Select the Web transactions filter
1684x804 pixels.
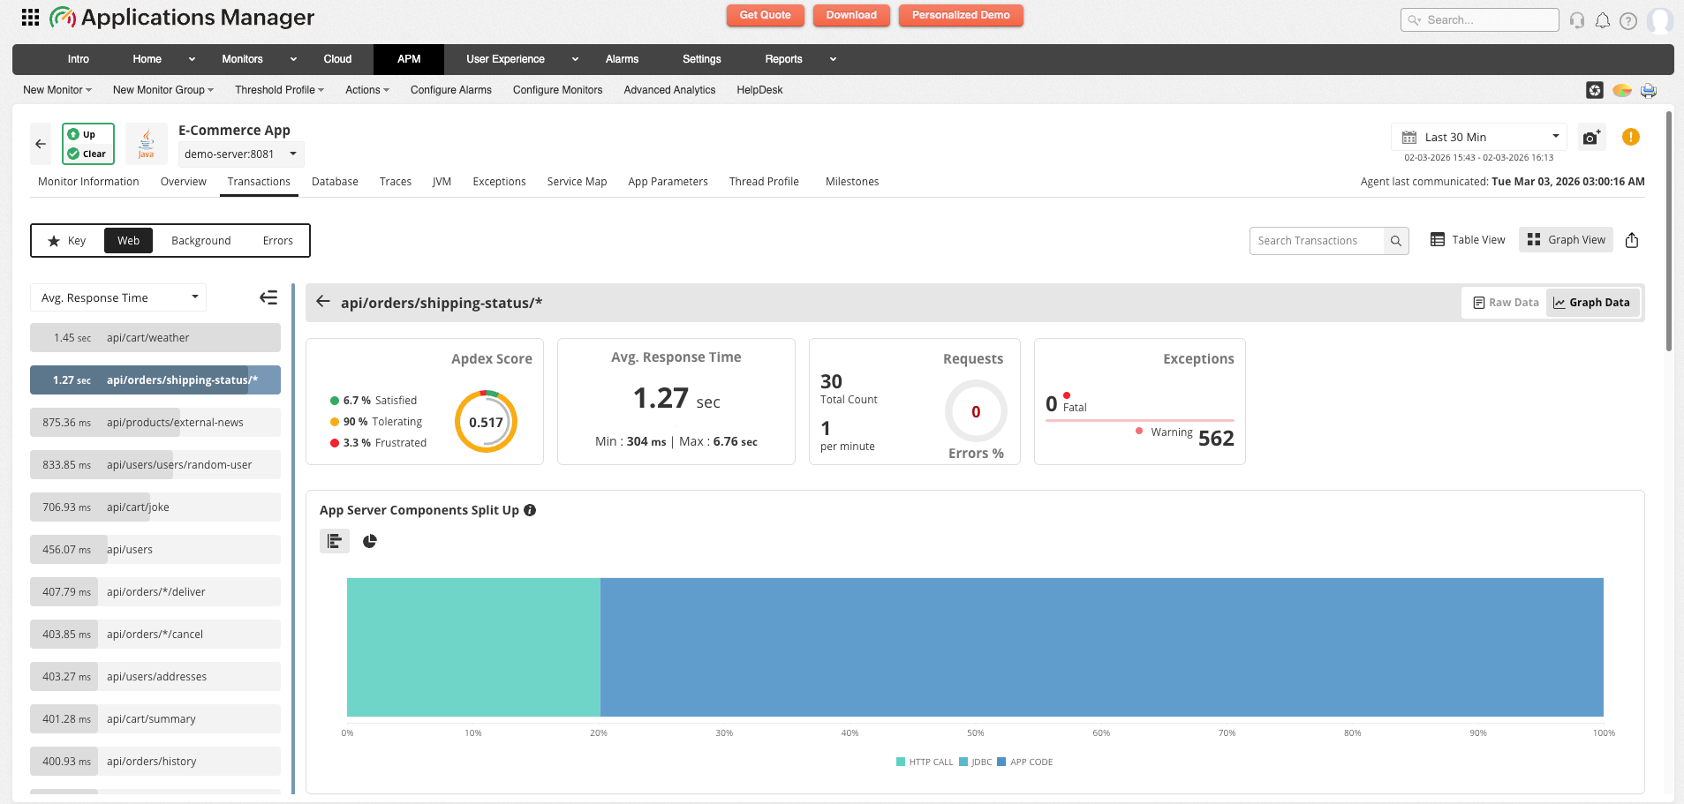(x=129, y=241)
